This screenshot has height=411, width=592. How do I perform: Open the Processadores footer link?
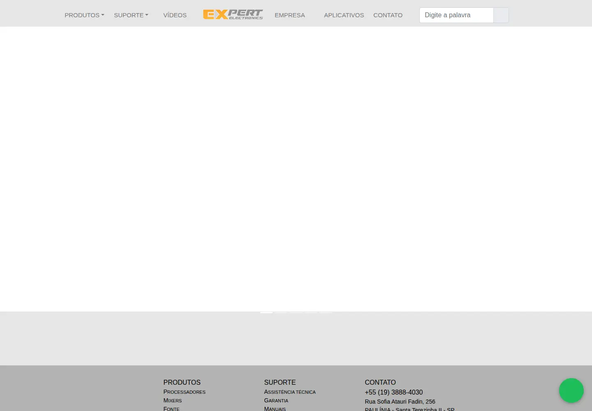[184, 392]
